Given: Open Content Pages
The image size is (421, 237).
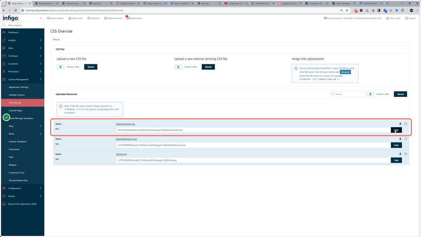Looking at the screenshot, I should 15,111.
